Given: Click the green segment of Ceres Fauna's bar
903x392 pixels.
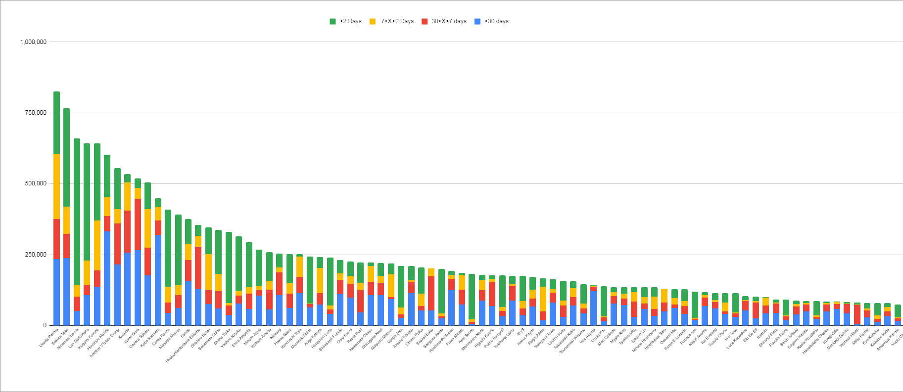Looking at the screenshot, I should click(168, 248).
